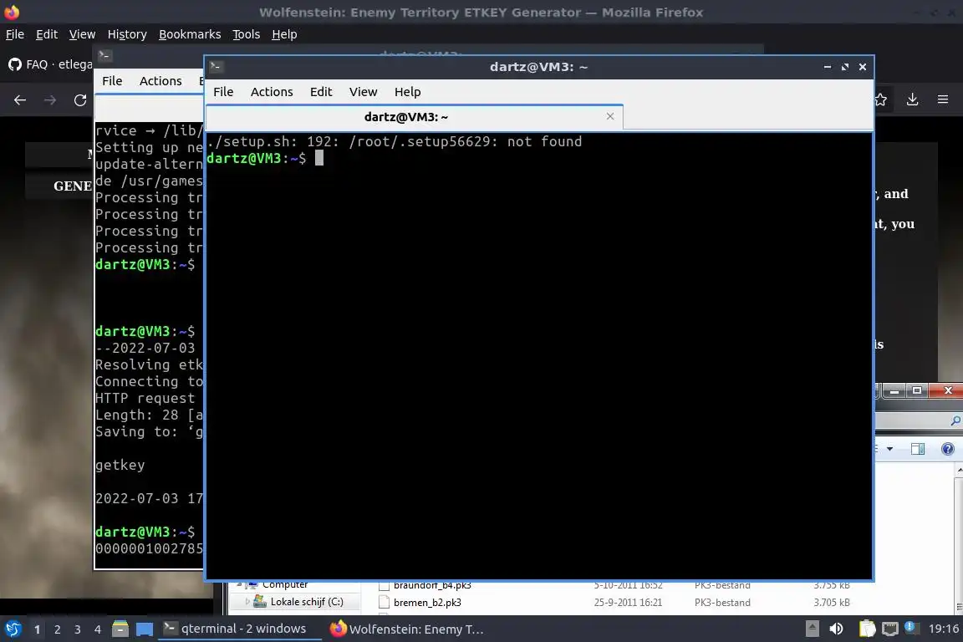The image size is (963, 642).
Task: Expand the Lokale schijf (C:) tree node
Action: click(x=247, y=601)
